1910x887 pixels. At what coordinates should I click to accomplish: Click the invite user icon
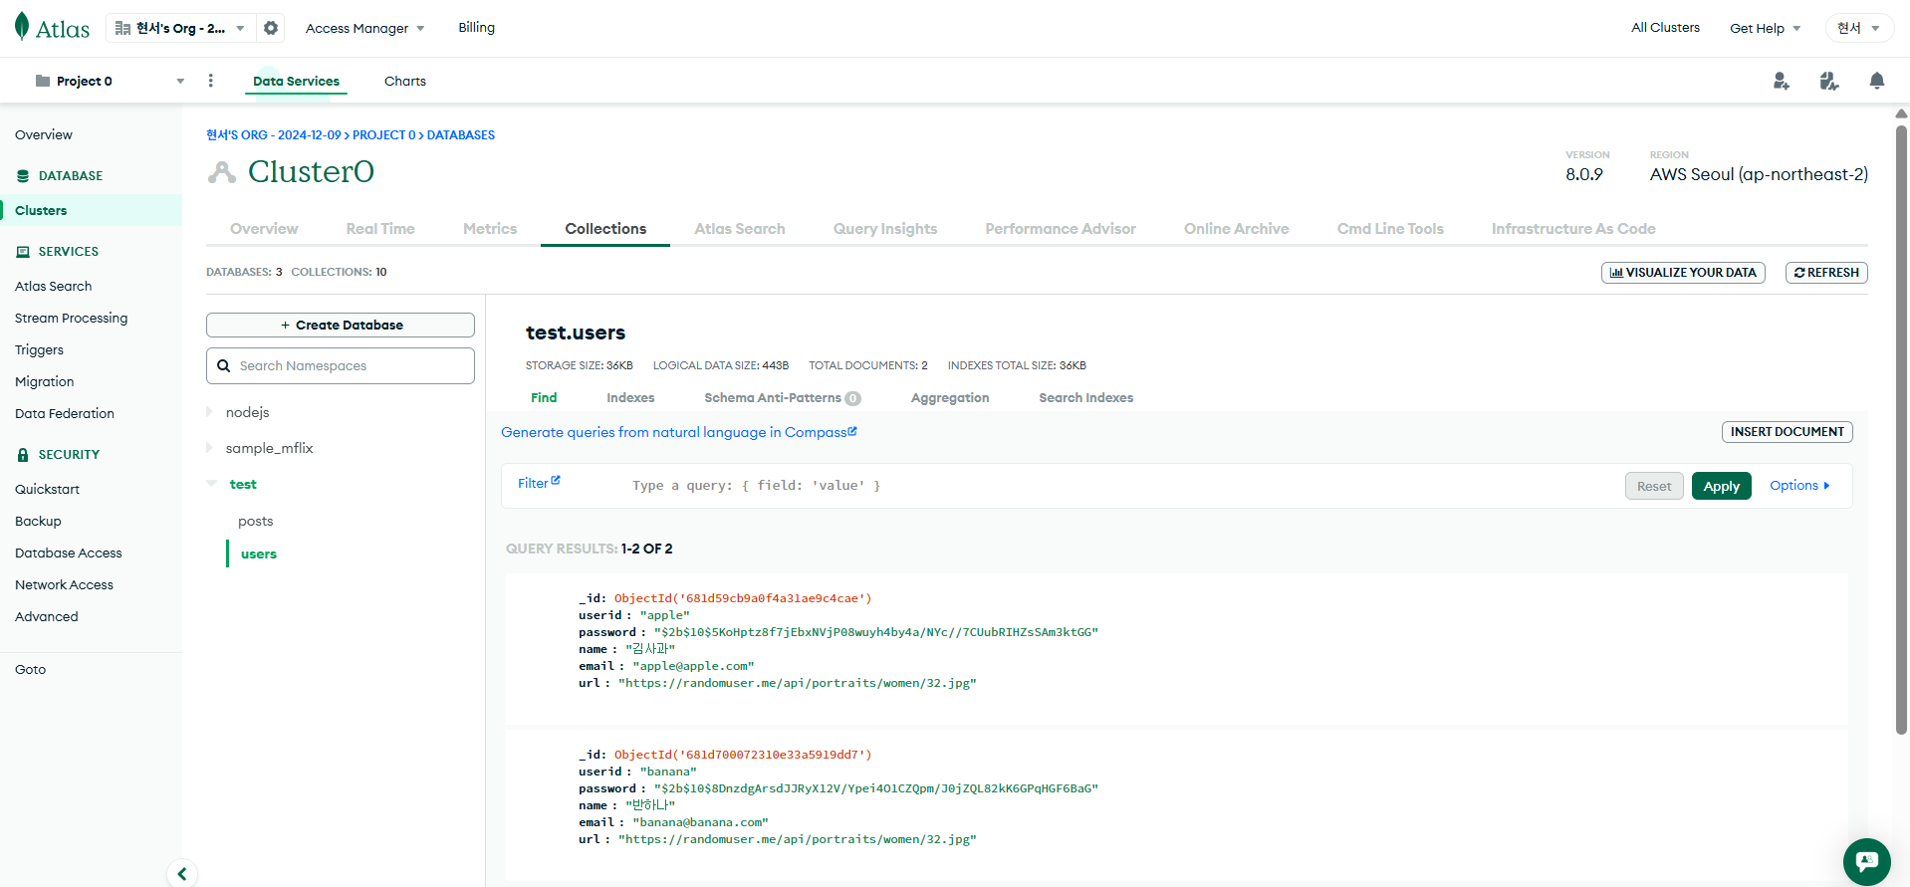(1782, 81)
